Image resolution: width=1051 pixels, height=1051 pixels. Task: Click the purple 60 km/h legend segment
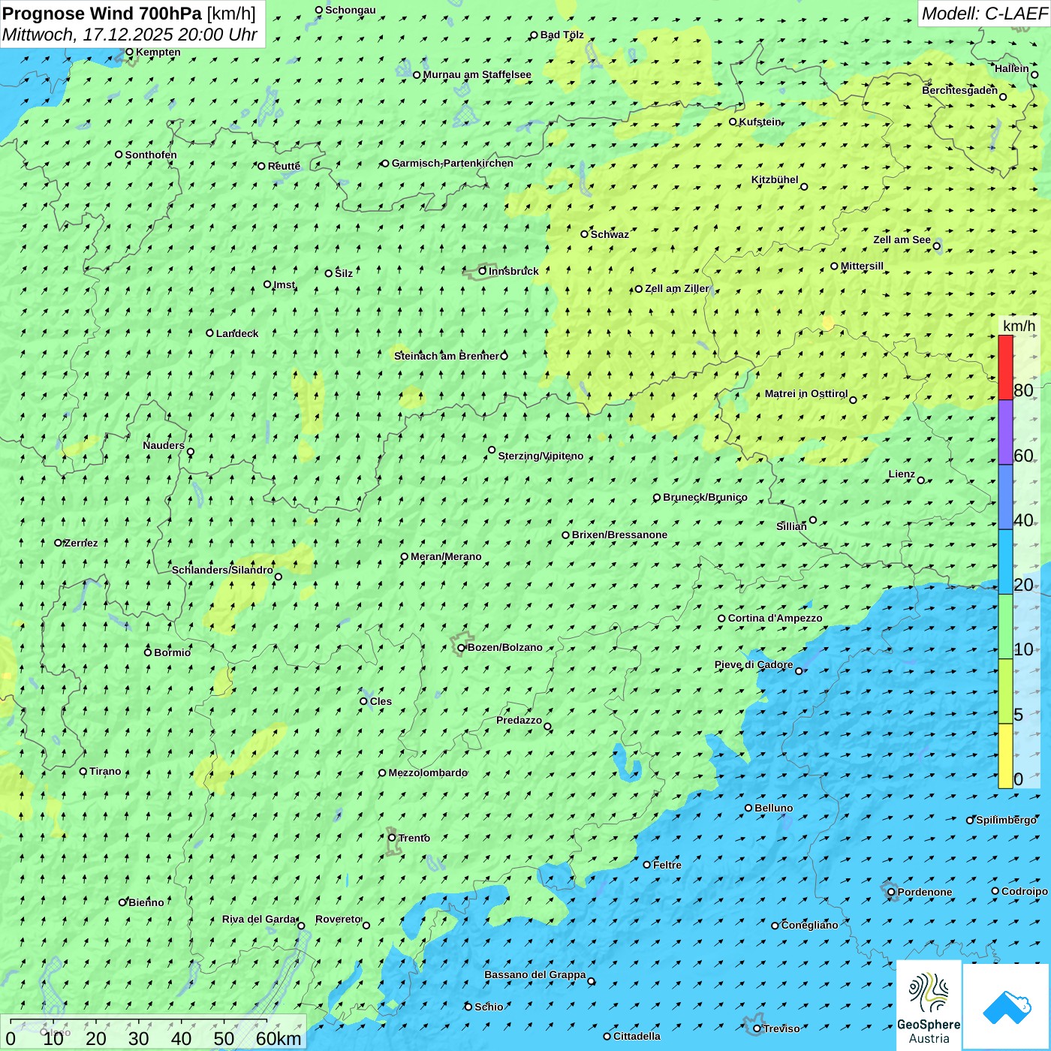click(x=1005, y=432)
